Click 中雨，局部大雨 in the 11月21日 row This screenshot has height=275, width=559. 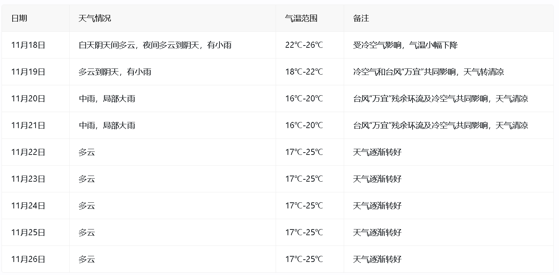pyautogui.click(x=107, y=125)
